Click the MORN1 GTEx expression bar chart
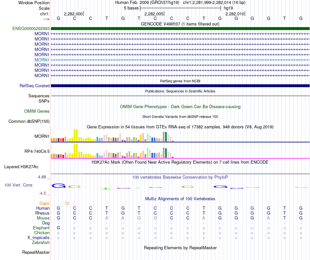310x260 pixels. (x=112, y=136)
